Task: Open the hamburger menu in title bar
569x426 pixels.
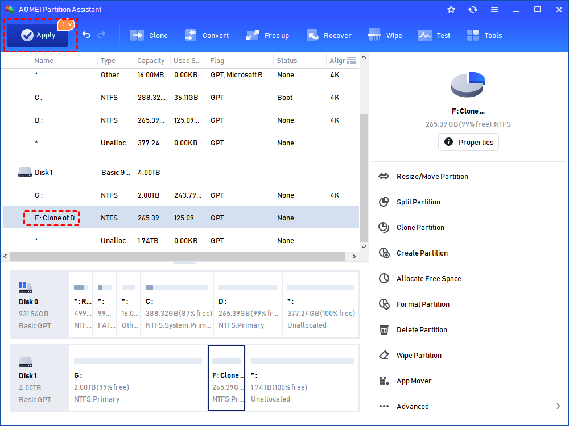Action: point(494,10)
